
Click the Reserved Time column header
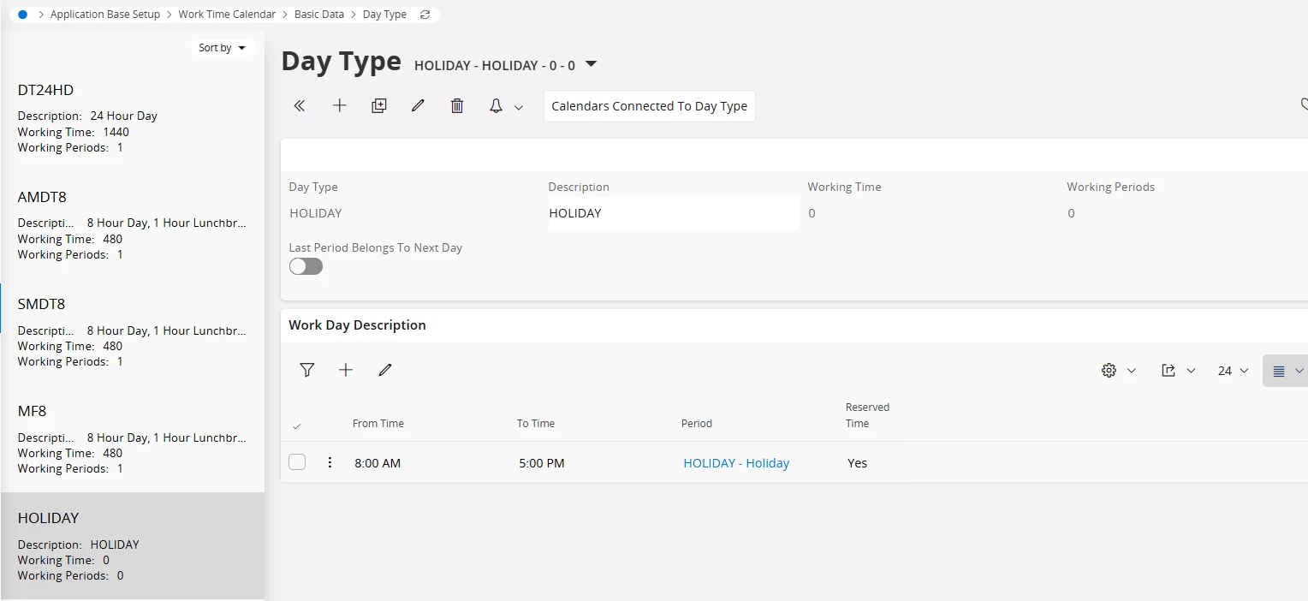[x=868, y=415]
